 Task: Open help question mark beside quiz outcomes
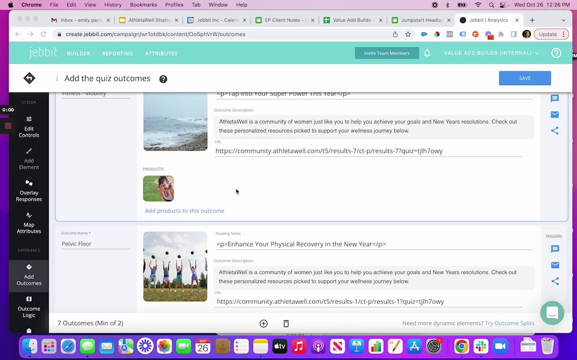163,79
